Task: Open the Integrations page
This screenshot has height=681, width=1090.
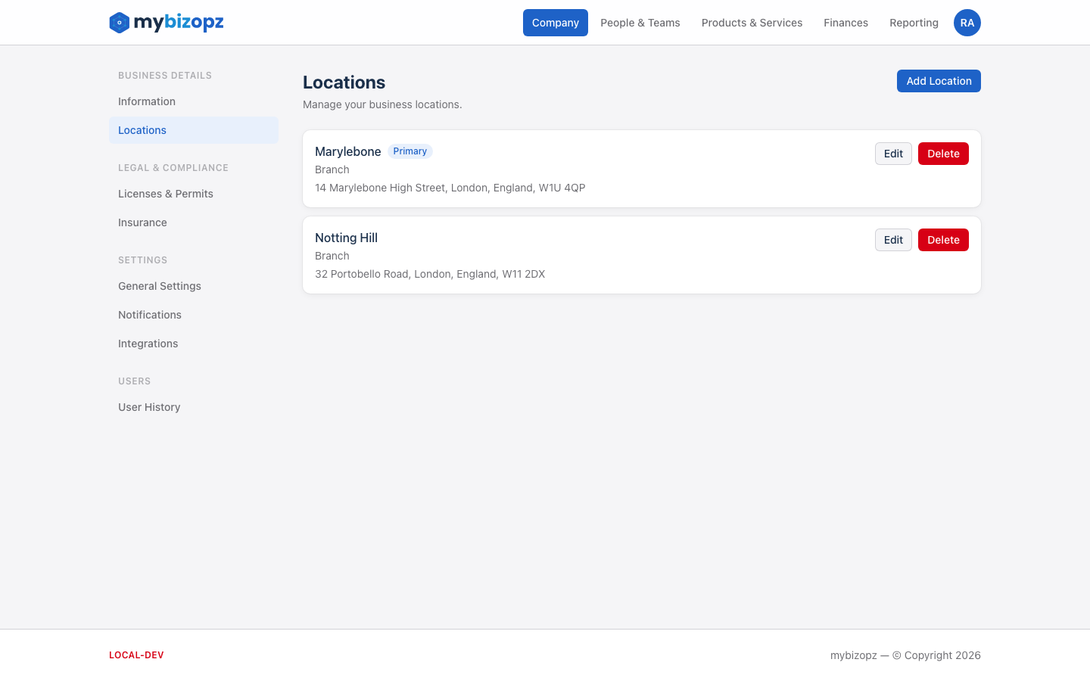Action: click(148, 344)
